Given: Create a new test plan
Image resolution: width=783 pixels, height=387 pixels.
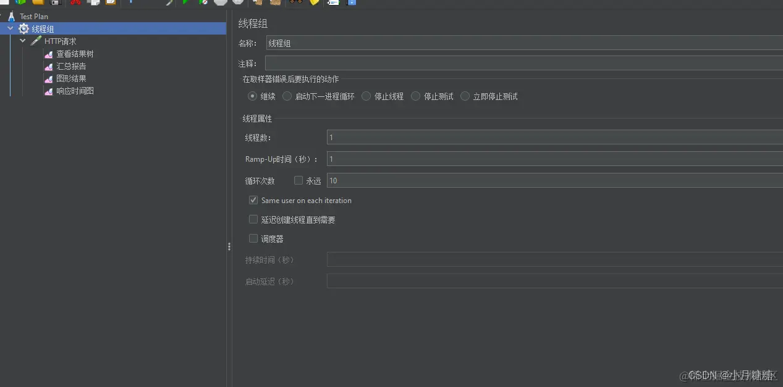Looking at the screenshot, I should [x=4, y=3].
